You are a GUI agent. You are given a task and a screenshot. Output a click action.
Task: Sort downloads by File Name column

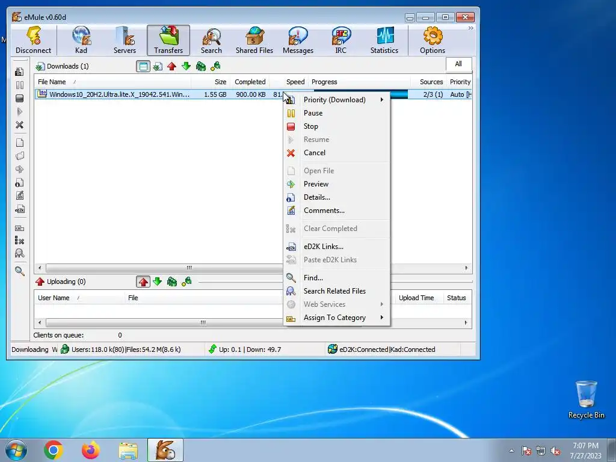pos(112,82)
